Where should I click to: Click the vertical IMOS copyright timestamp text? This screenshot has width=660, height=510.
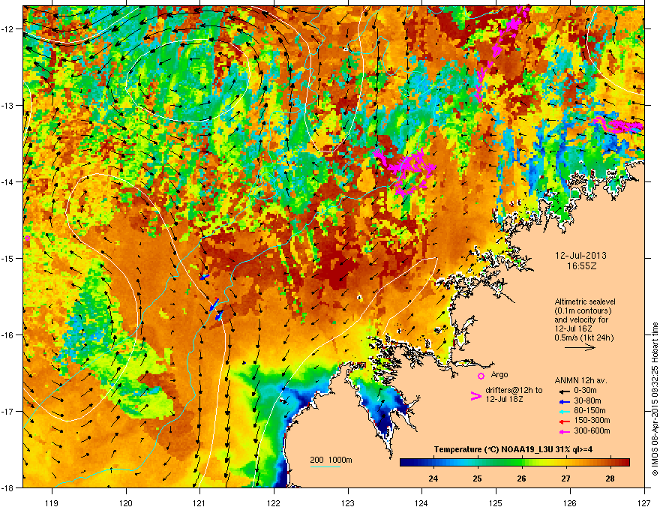(655, 399)
